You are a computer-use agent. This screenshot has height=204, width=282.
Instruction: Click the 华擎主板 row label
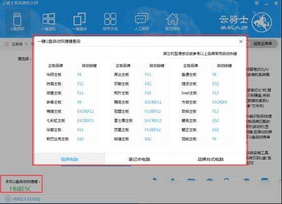tap(54, 130)
